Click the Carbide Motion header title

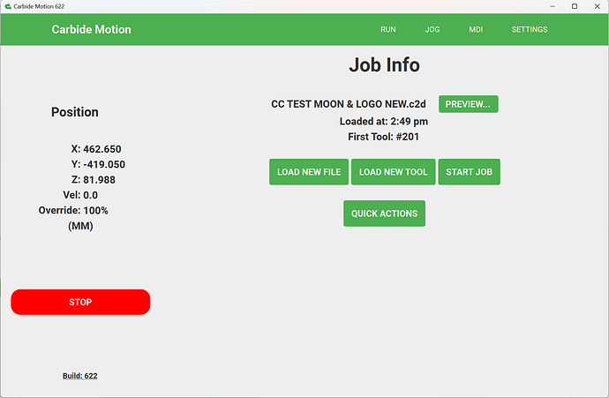click(91, 29)
